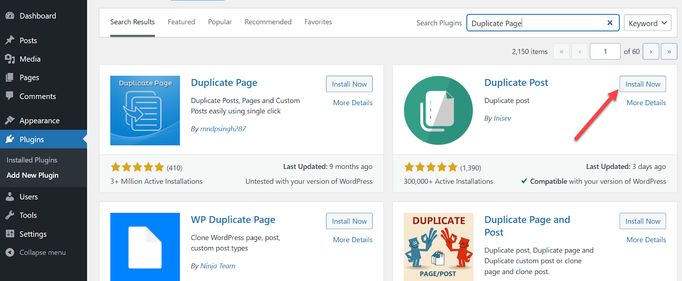Go to next results page
Image resolution: width=682 pixels, height=281 pixels.
(x=651, y=52)
